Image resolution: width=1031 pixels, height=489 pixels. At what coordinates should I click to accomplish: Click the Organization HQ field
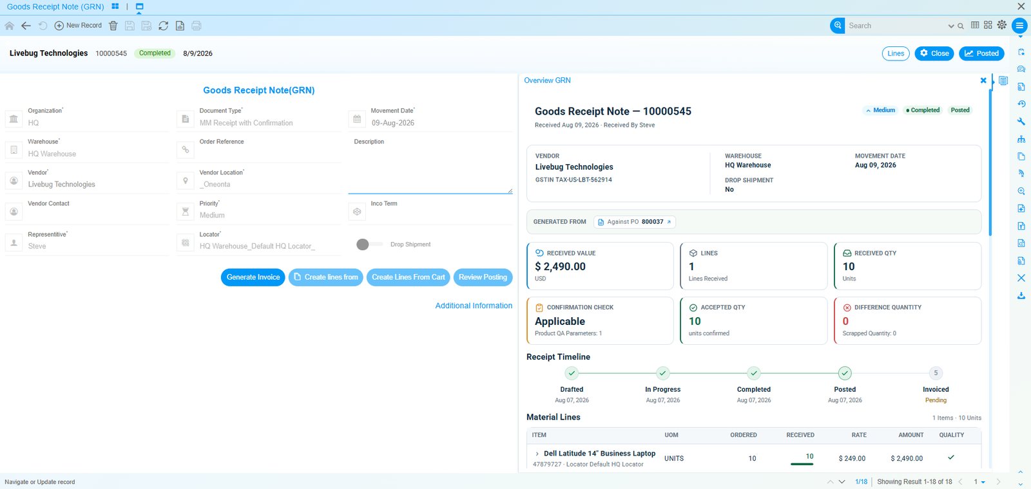click(x=97, y=123)
